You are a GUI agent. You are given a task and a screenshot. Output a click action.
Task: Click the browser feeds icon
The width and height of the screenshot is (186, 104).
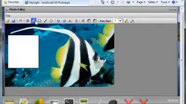112,2
